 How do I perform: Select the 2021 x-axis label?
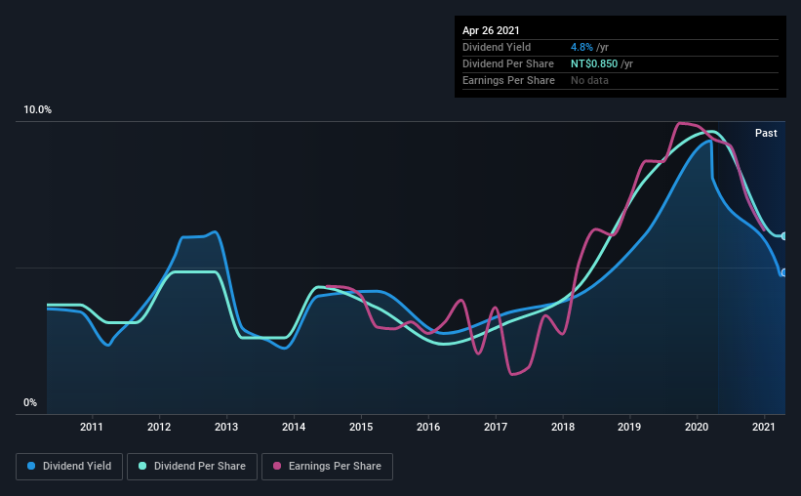(763, 427)
